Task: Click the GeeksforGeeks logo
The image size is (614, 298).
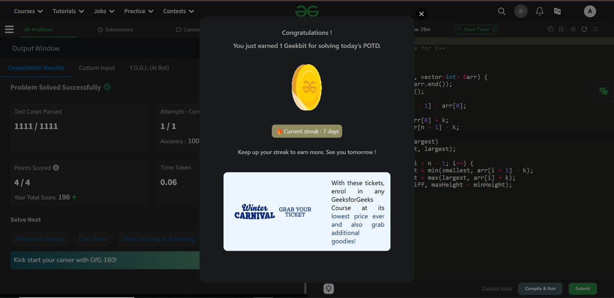Action: tap(307, 11)
